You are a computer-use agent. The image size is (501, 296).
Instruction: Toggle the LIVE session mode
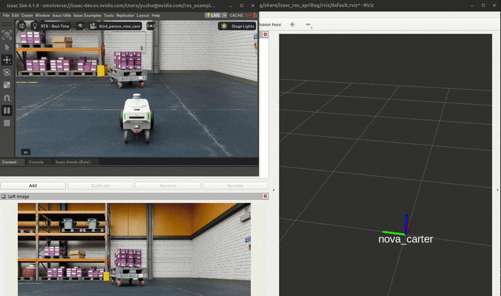coord(212,15)
